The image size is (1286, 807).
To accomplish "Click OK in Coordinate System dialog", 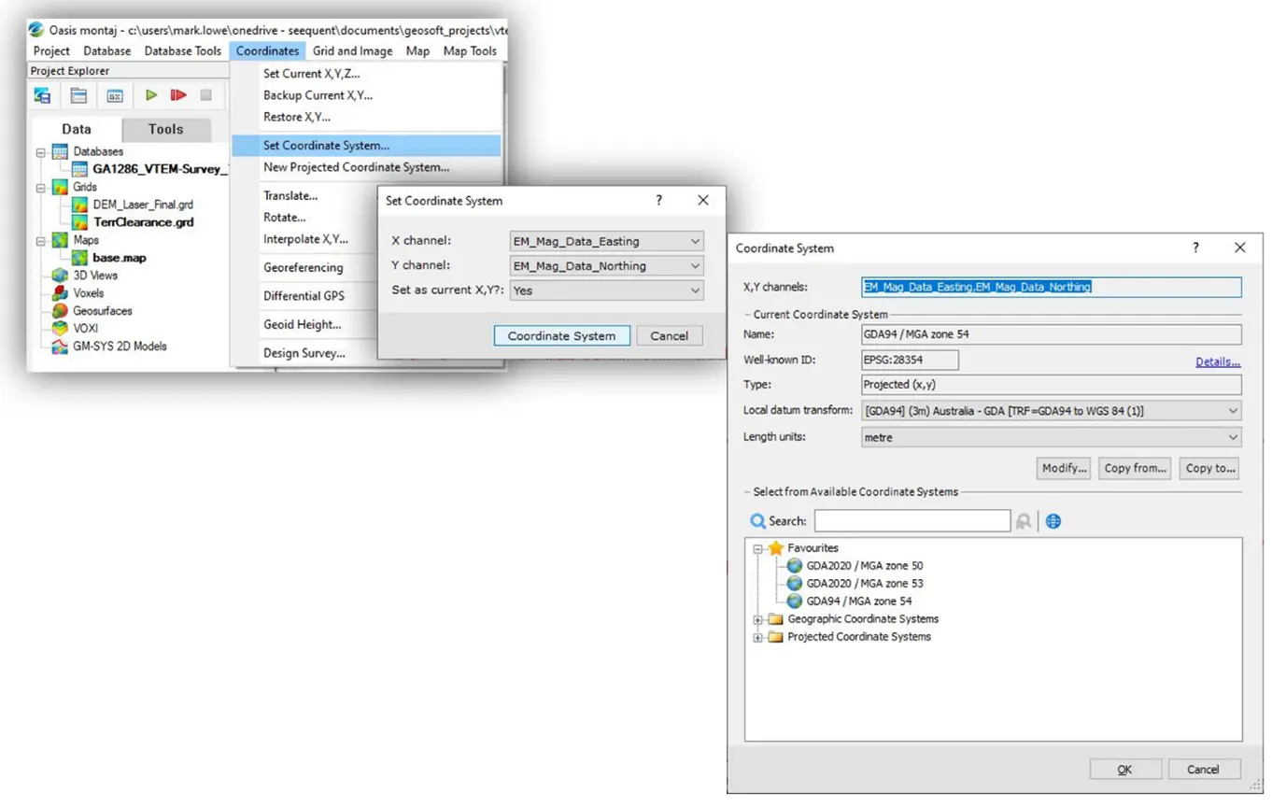I will click(1125, 770).
